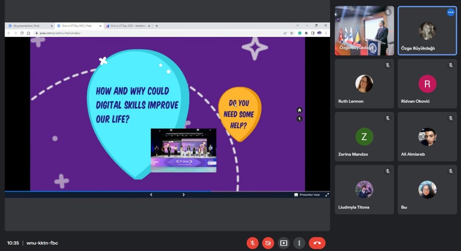The width and height of the screenshot is (461, 251).
Task: Unmute the microphone in the call bar
Action: coord(252,243)
